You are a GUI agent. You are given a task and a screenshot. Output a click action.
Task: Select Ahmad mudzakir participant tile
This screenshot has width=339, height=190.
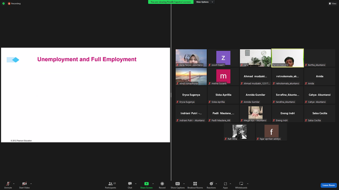[255, 76]
